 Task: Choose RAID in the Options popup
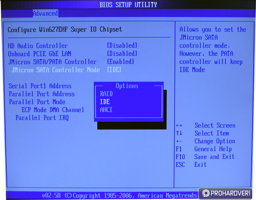(x=106, y=94)
